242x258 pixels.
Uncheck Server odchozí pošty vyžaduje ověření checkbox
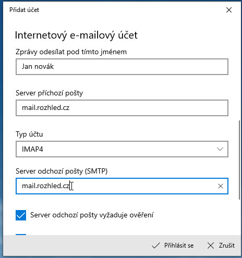(21, 215)
